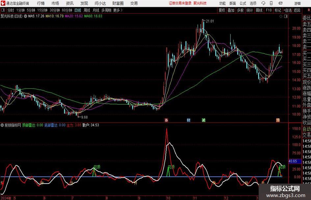Click the 叠加 overlay button

[231, 10]
